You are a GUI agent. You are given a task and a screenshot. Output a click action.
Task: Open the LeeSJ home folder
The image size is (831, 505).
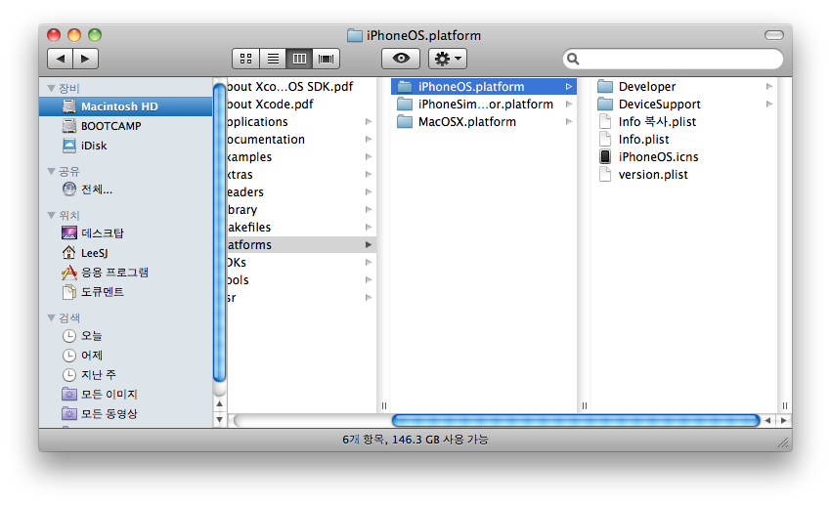[x=125, y=253]
